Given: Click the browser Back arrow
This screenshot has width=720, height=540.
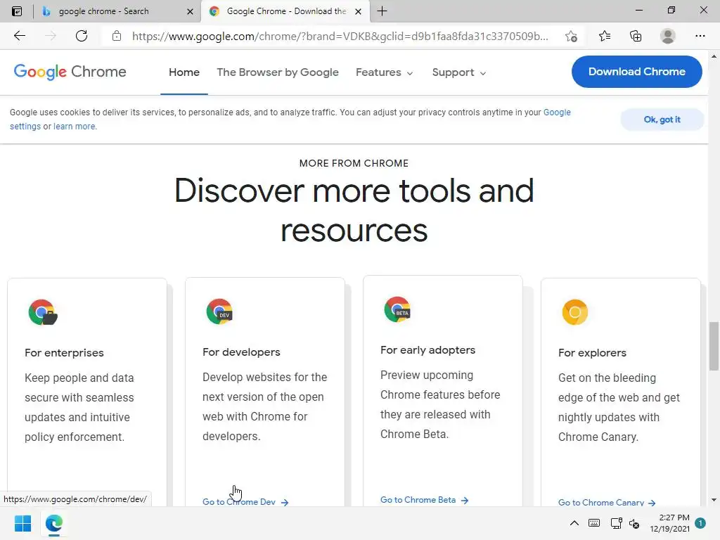Looking at the screenshot, I should click(x=19, y=36).
